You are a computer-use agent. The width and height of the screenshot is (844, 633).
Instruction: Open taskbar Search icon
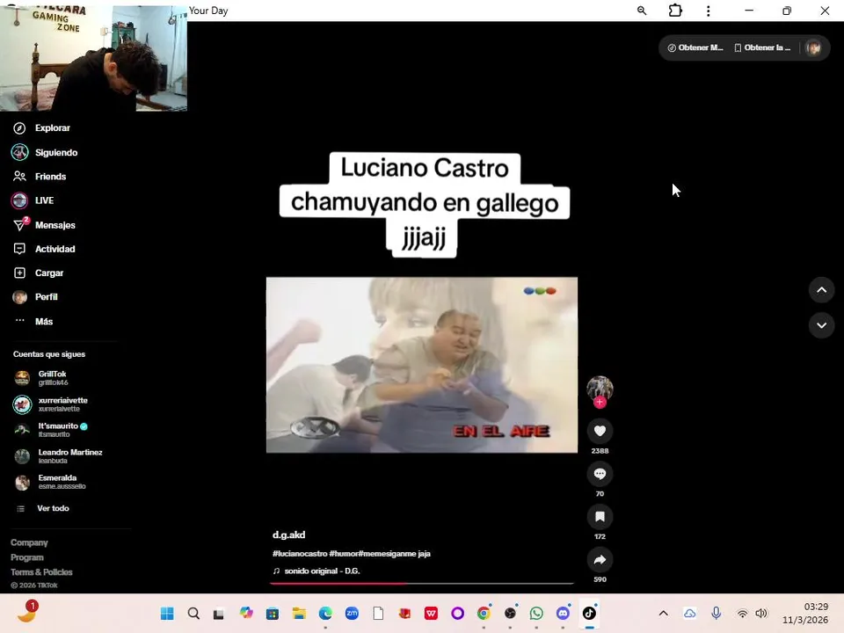[193, 613]
